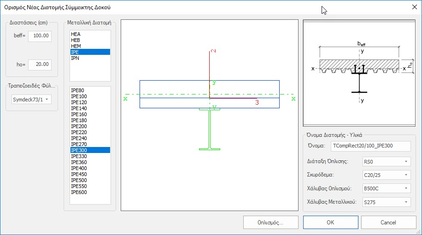This screenshot has height=235, width=422.
Task: Open the Symdeck73/1 sheet dropdown
Action: 31,100
